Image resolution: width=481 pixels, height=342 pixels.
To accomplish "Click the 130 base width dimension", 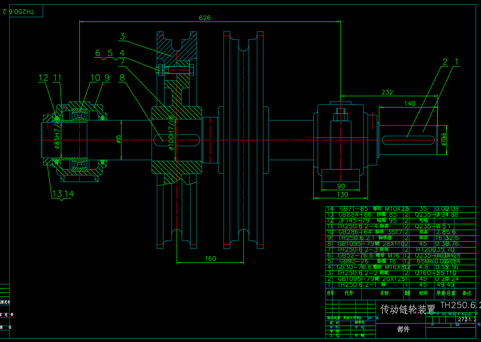I will pos(341,195).
